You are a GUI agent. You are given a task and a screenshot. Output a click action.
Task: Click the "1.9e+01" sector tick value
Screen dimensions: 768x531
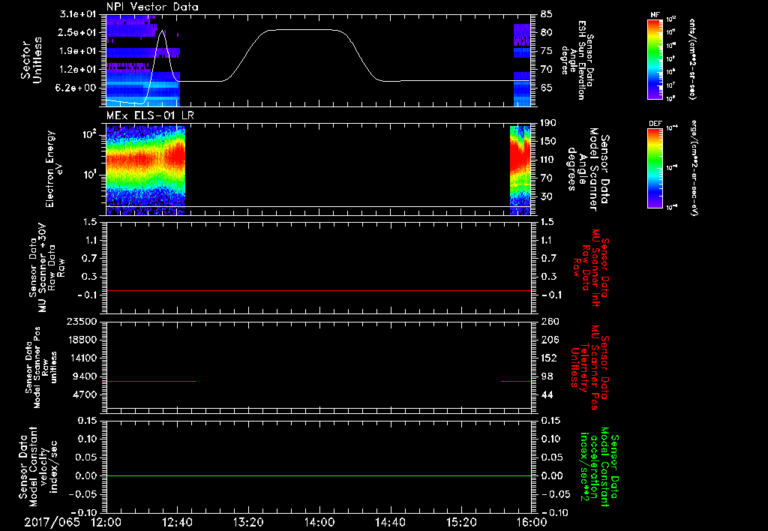(x=77, y=51)
